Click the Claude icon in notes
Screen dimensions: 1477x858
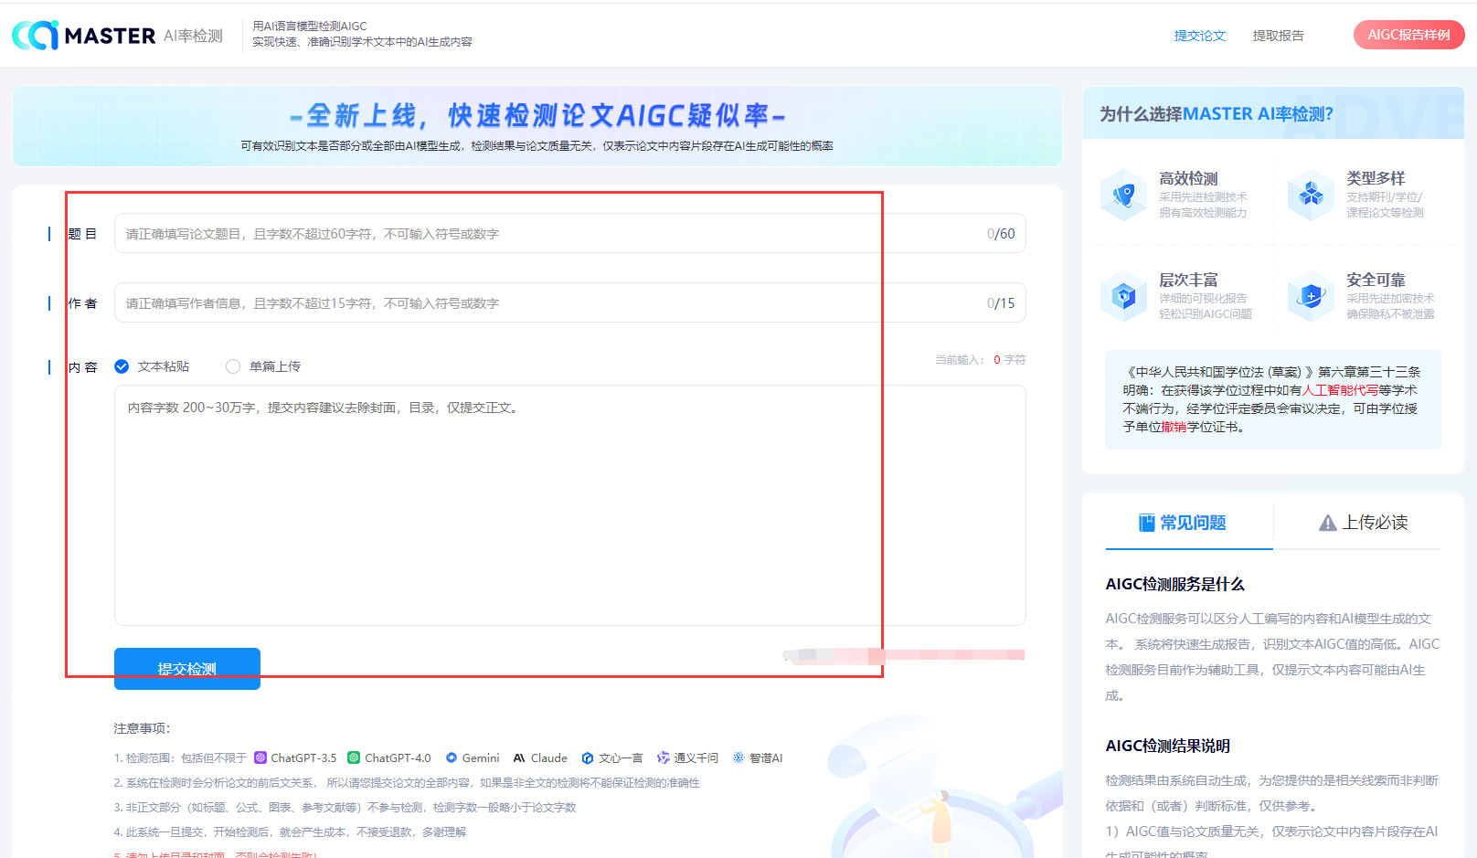(519, 757)
